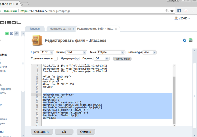197x137 pixels.
Task: Toggle the Нумерация checkbox
Action: click(x=77, y=59)
